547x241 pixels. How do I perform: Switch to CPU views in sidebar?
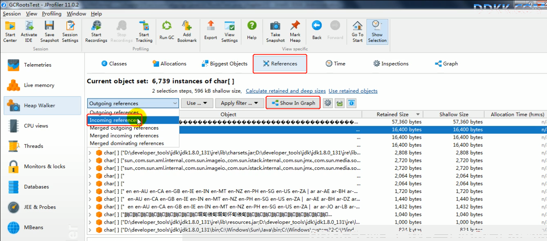42,126
